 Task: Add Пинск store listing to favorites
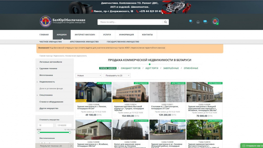pyautogui.click(x=78, y=115)
